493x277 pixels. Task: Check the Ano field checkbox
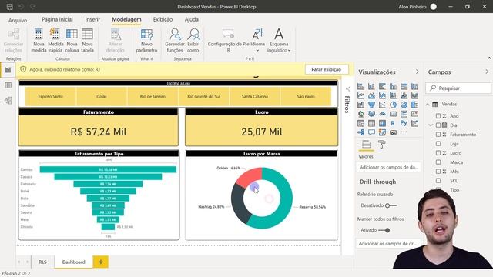point(438,116)
